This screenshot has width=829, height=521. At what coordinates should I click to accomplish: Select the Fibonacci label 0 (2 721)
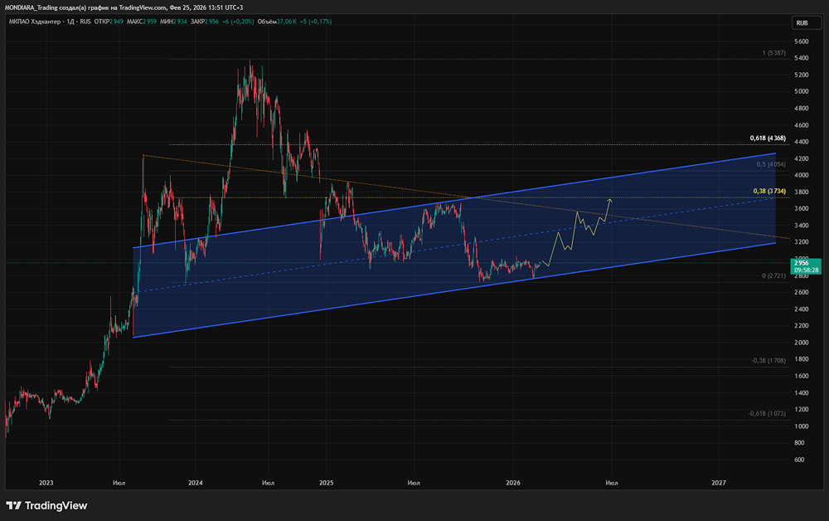tap(773, 275)
